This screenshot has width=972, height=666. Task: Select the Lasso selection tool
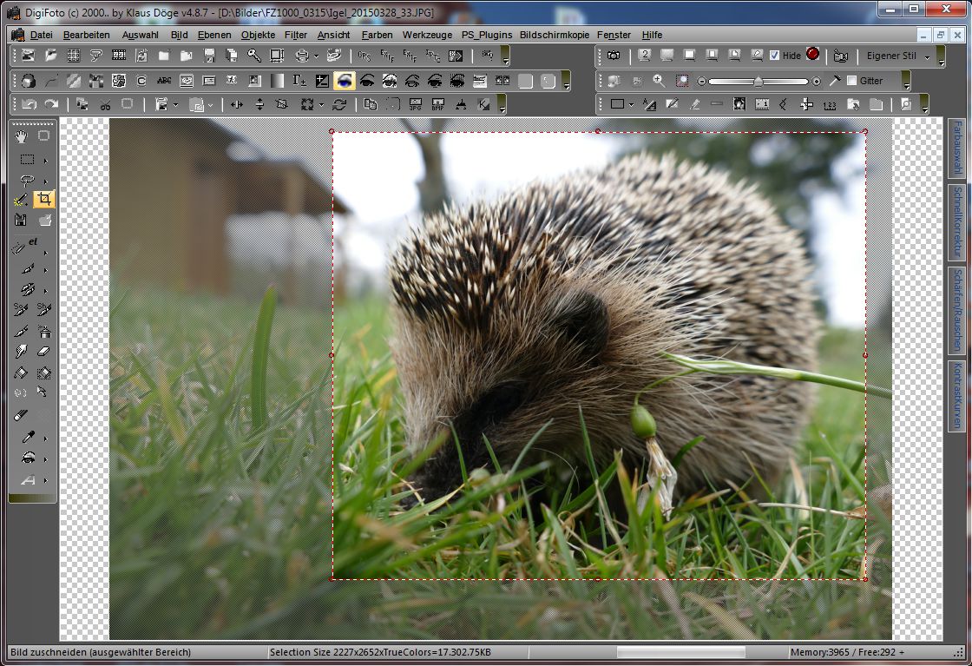tap(26, 181)
